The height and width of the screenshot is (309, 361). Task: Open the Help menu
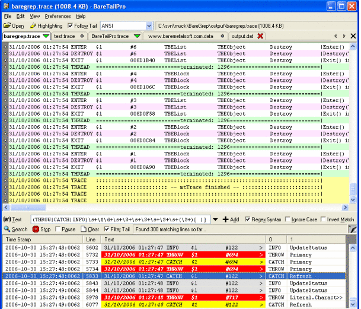click(x=81, y=17)
